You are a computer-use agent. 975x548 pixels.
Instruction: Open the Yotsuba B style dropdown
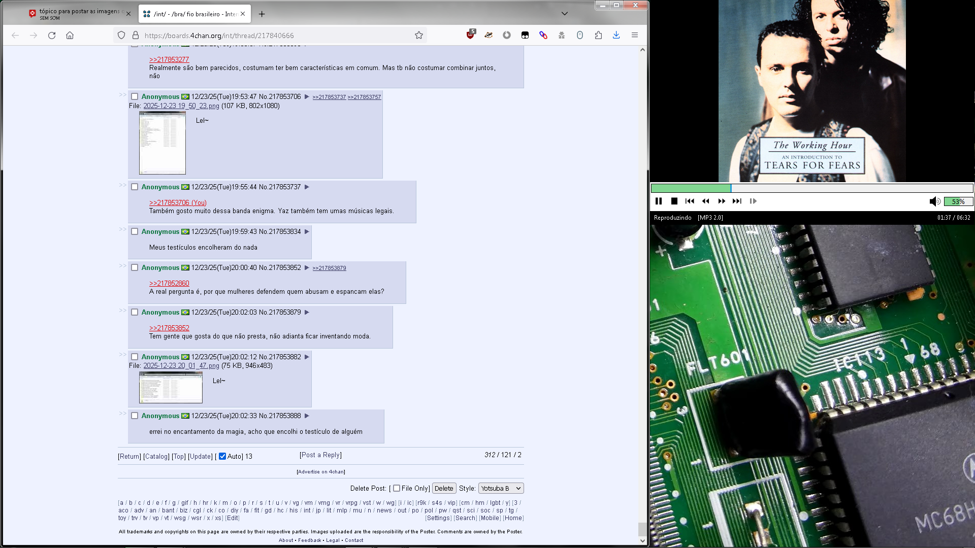(501, 488)
